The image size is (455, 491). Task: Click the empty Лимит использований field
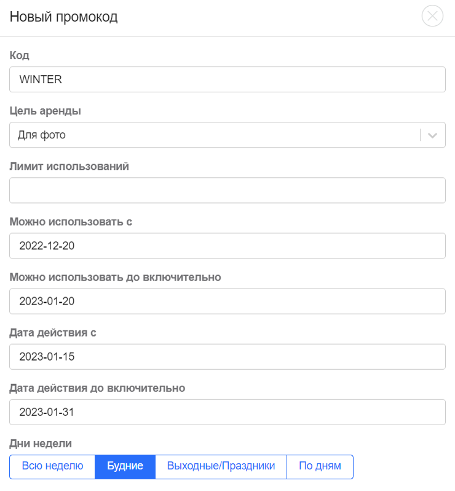[x=228, y=190]
